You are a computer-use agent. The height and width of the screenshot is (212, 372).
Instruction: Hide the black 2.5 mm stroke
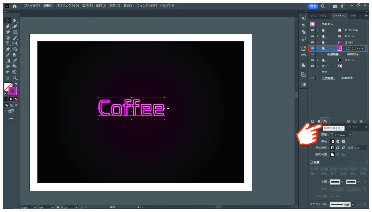point(312,60)
